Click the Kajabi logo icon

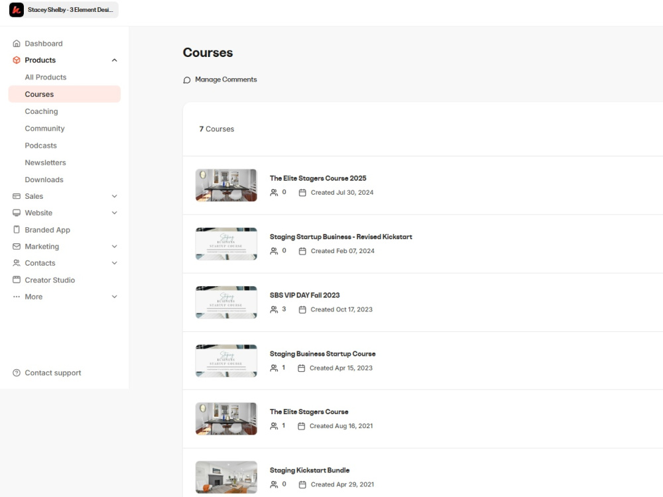(x=17, y=10)
